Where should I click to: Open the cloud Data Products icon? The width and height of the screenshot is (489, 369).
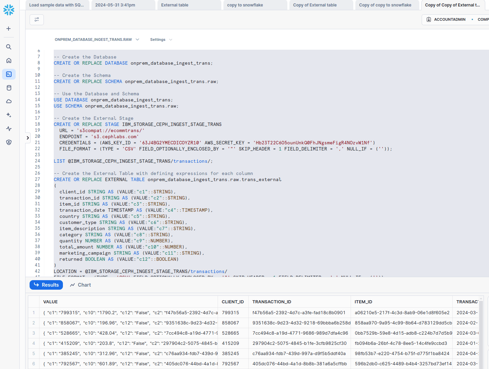click(x=9, y=101)
